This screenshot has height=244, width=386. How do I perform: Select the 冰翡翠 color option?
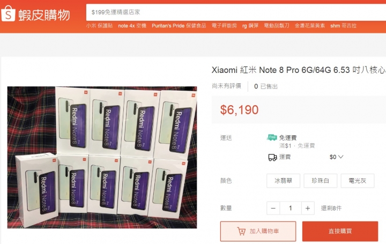pos(284,181)
